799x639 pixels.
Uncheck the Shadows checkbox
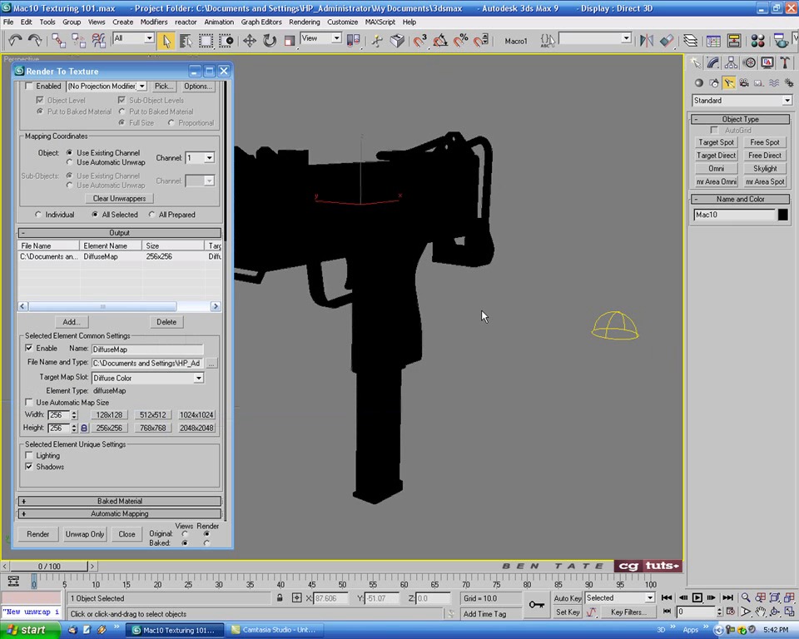tap(29, 467)
